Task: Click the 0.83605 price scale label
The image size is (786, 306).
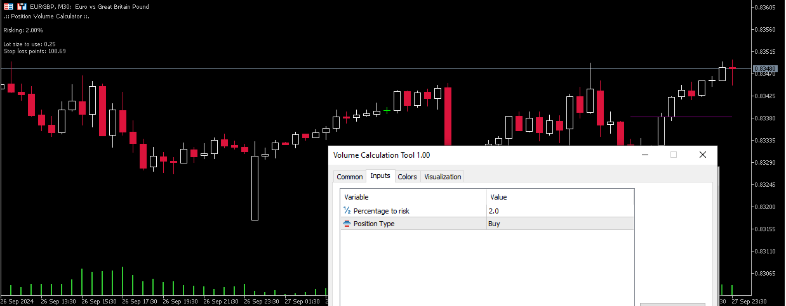Action: [x=764, y=8]
